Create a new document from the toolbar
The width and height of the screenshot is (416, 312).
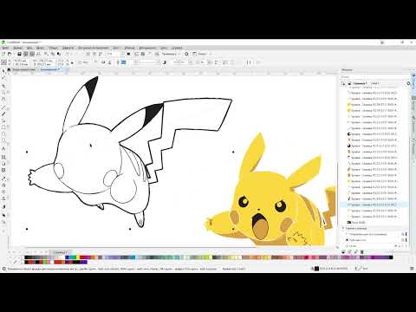click(x=3, y=54)
